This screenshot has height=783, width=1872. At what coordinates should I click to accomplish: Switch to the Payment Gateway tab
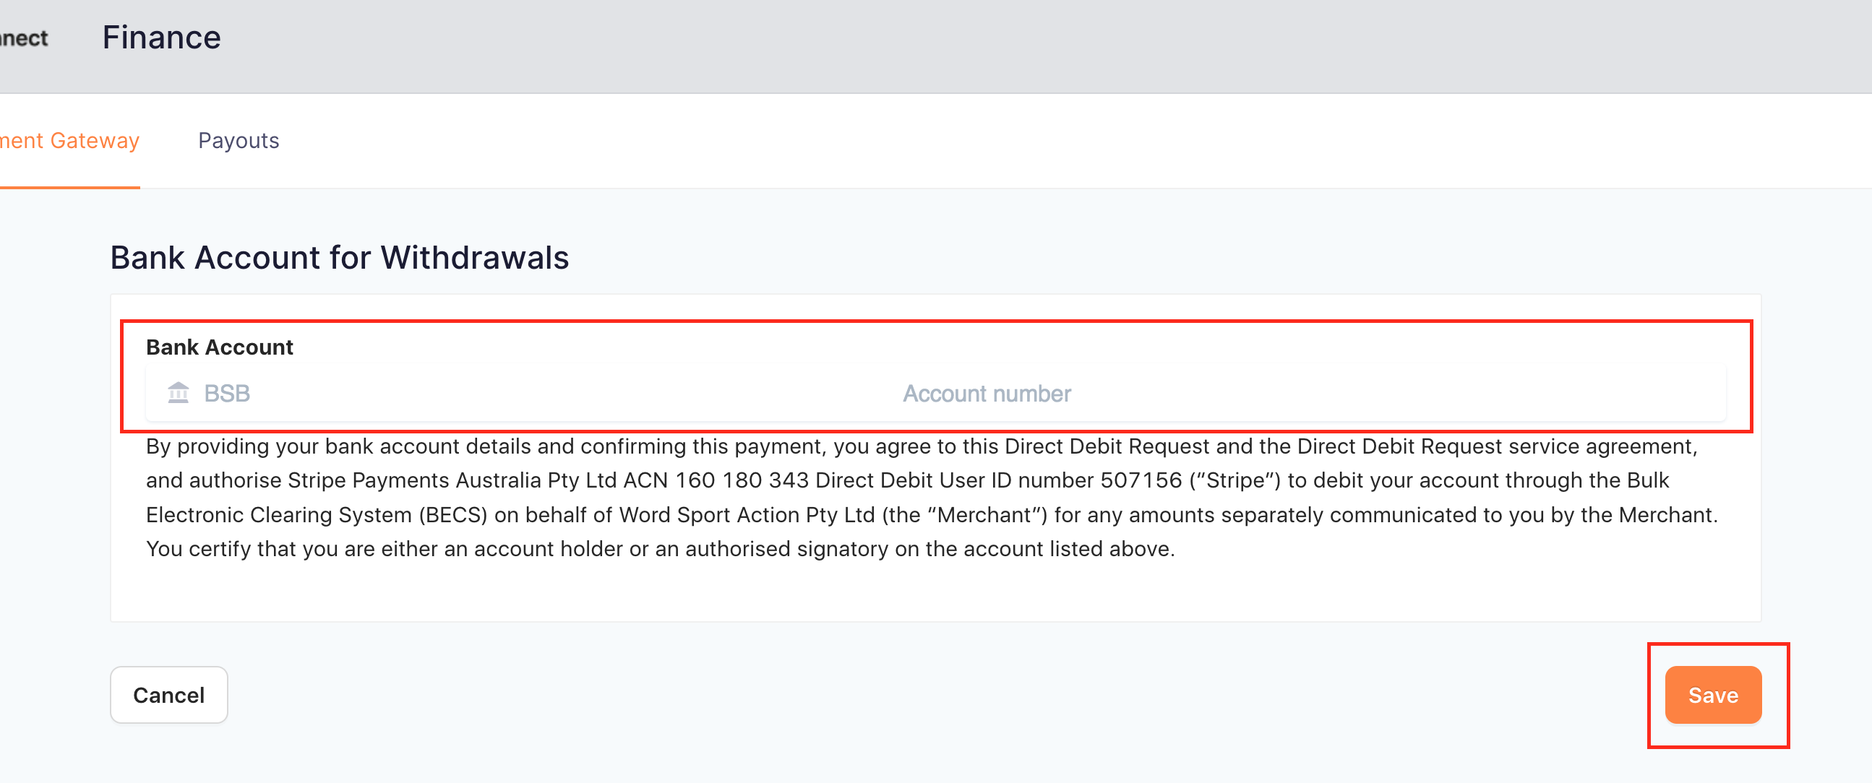(x=70, y=140)
